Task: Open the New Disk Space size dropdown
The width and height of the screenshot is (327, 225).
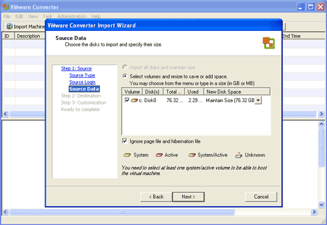Action: (x=258, y=100)
